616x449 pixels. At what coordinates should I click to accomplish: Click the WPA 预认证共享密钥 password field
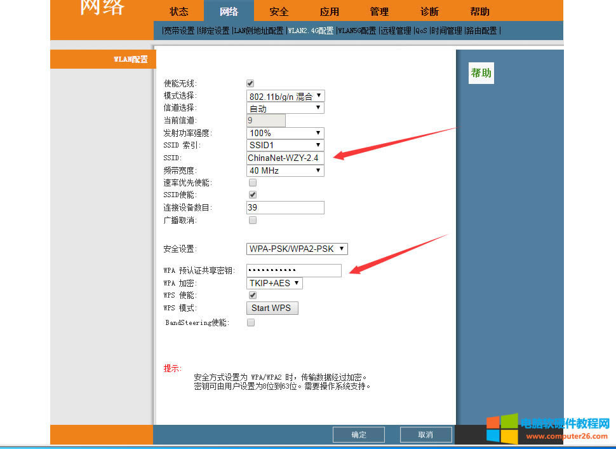click(293, 270)
